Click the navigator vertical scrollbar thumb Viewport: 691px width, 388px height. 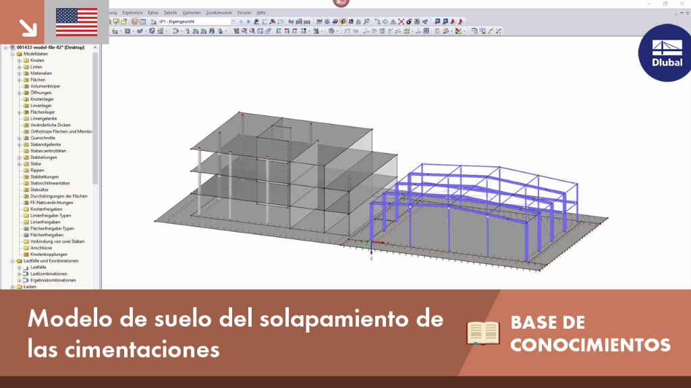click(x=95, y=118)
